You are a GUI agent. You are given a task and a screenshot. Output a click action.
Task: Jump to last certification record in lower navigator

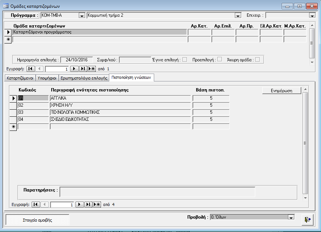(x=88, y=204)
